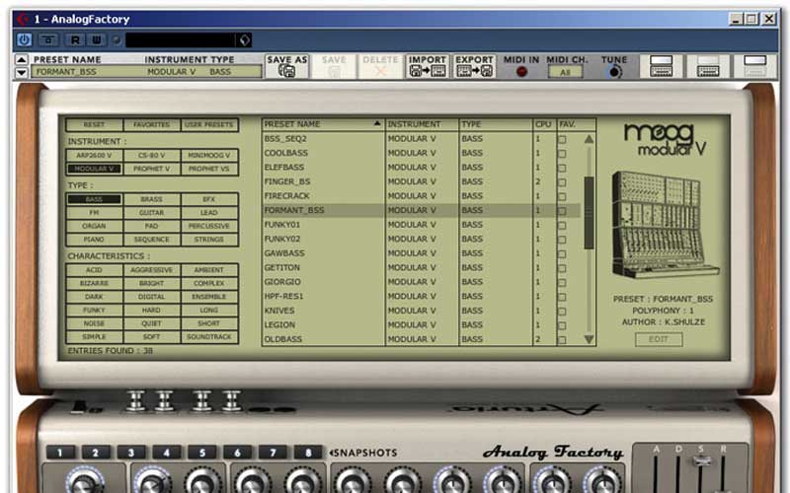Sort list by CPU column header
The height and width of the screenshot is (493, 790).
545,124
